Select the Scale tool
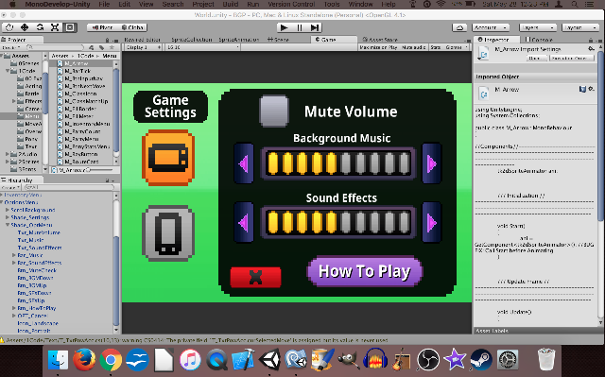Screen dimensions: 605x377 [x=55, y=27]
